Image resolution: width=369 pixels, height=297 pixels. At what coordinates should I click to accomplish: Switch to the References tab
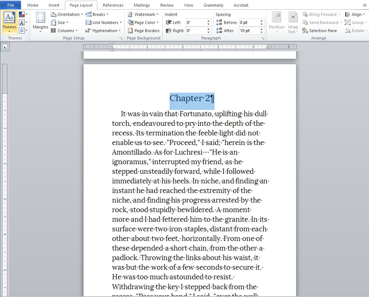point(113,5)
